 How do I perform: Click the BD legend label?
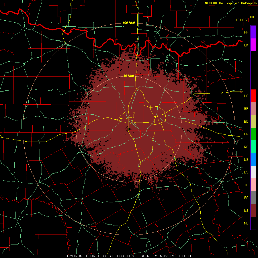(246, 122)
